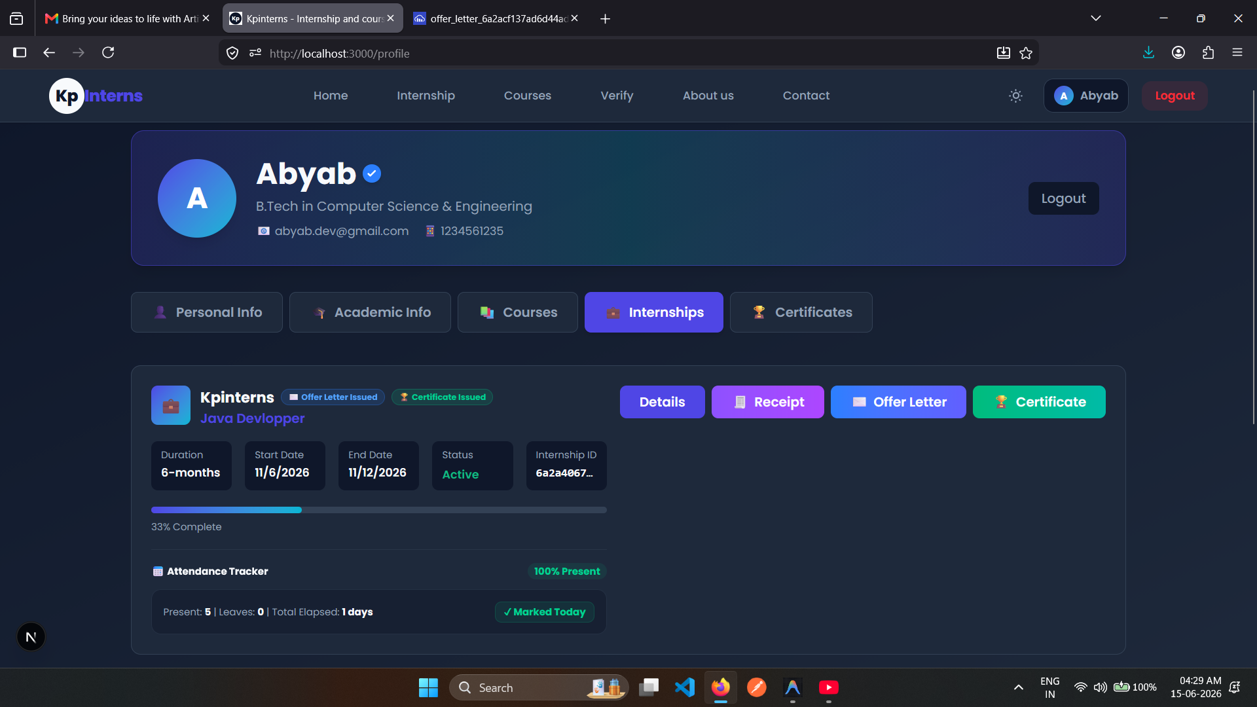The height and width of the screenshot is (707, 1257).
Task: Click the profile avatar circle with A
Action: pyautogui.click(x=197, y=198)
